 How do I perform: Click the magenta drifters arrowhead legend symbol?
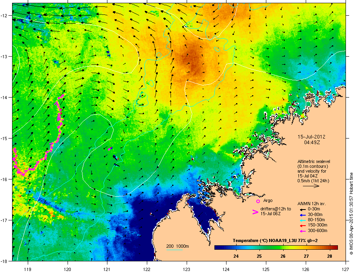point(255,212)
